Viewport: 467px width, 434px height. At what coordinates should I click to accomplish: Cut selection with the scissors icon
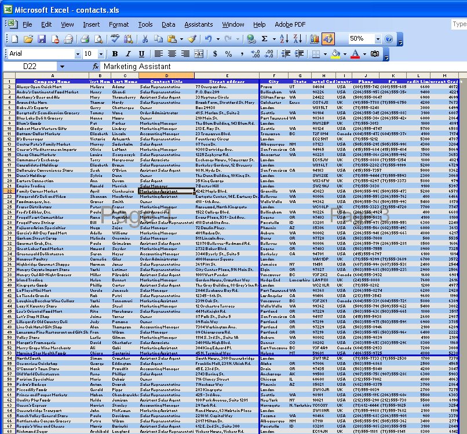(145, 39)
